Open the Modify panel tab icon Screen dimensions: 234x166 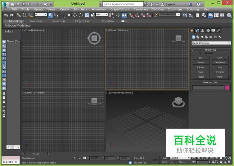tap(197, 31)
